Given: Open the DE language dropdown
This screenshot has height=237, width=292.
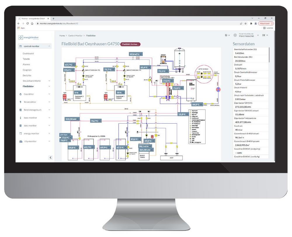Looking at the screenshot, I should click(265, 35).
